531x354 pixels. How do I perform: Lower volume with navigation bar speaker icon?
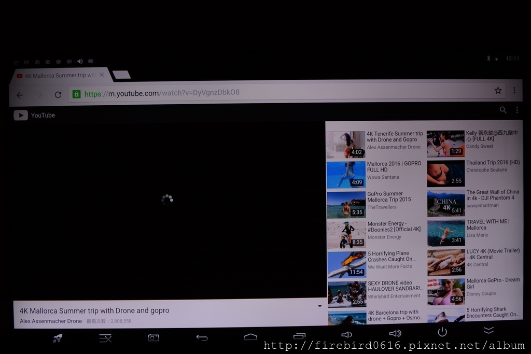point(346,335)
